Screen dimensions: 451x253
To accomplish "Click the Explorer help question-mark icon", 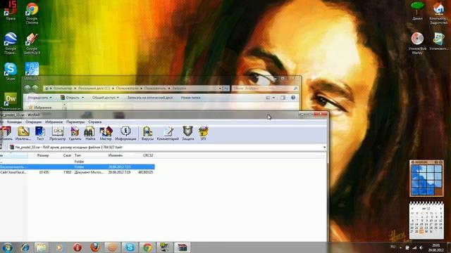I will (x=293, y=98).
